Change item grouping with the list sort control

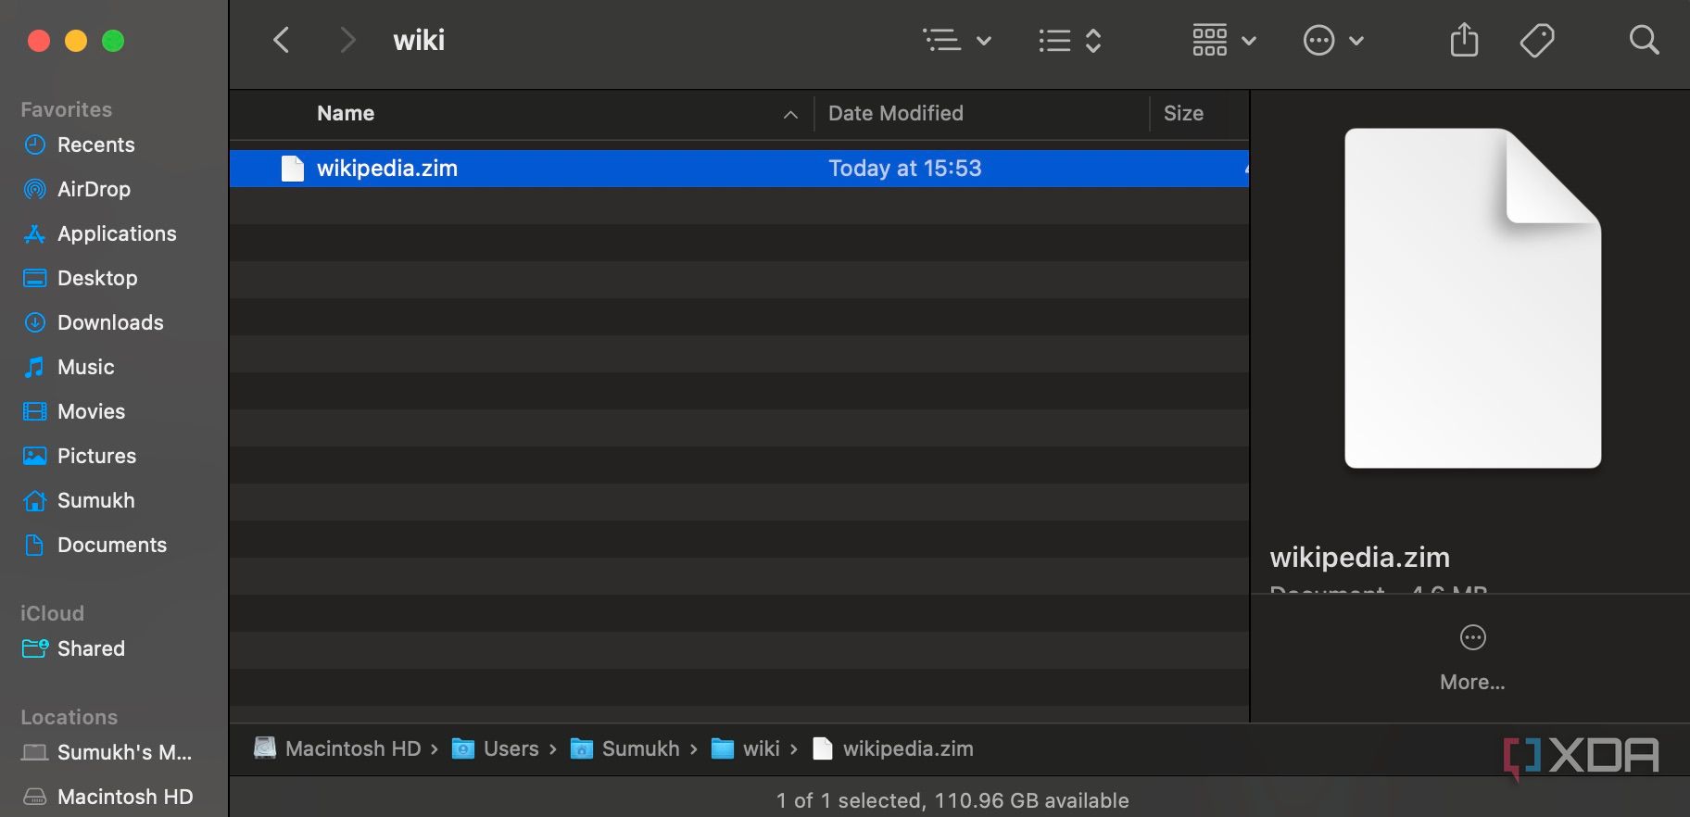[x=1070, y=40]
